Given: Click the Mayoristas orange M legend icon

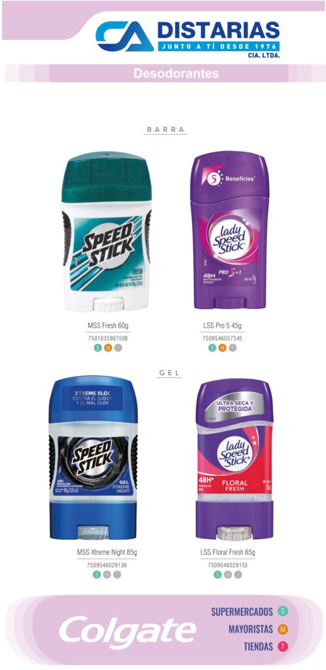Looking at the screenshot, I should tap(282, 629).
